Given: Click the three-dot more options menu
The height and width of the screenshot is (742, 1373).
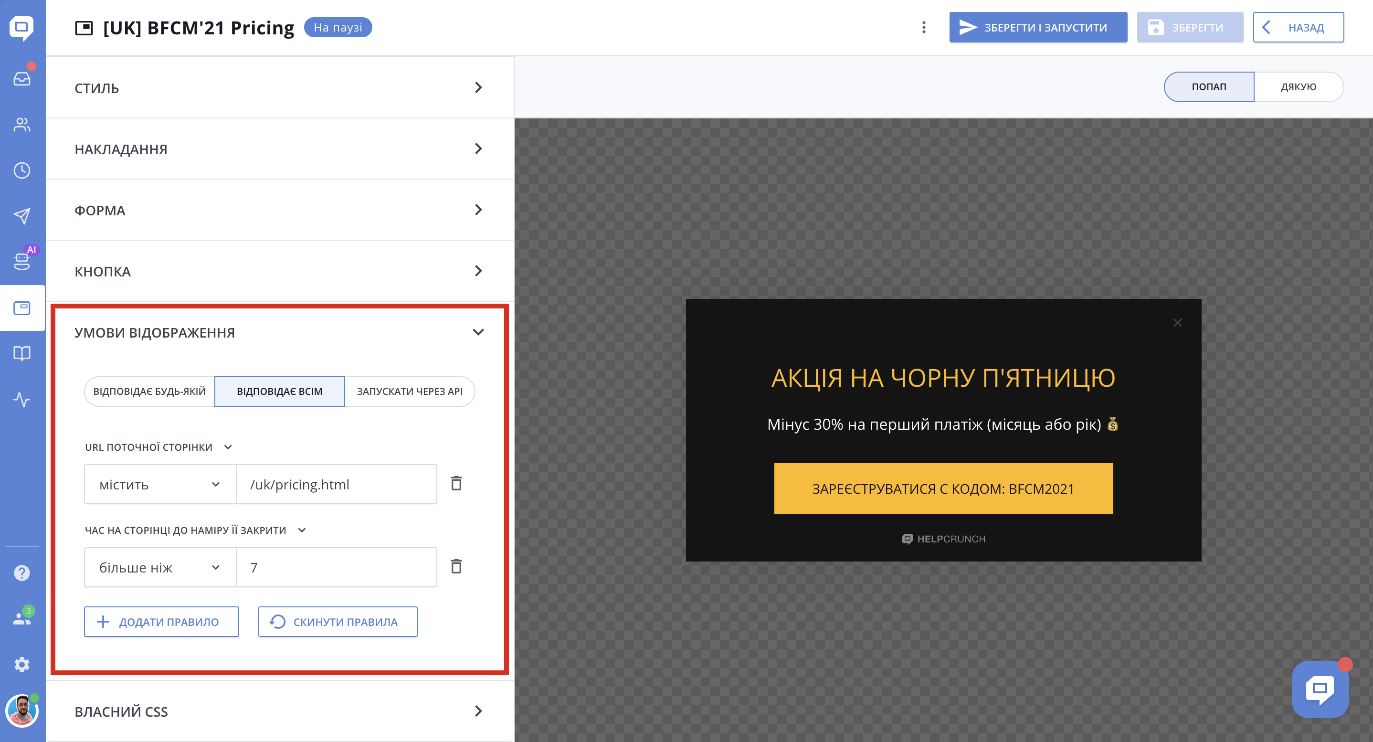Looking at the screenshot, I should [924, 27].
